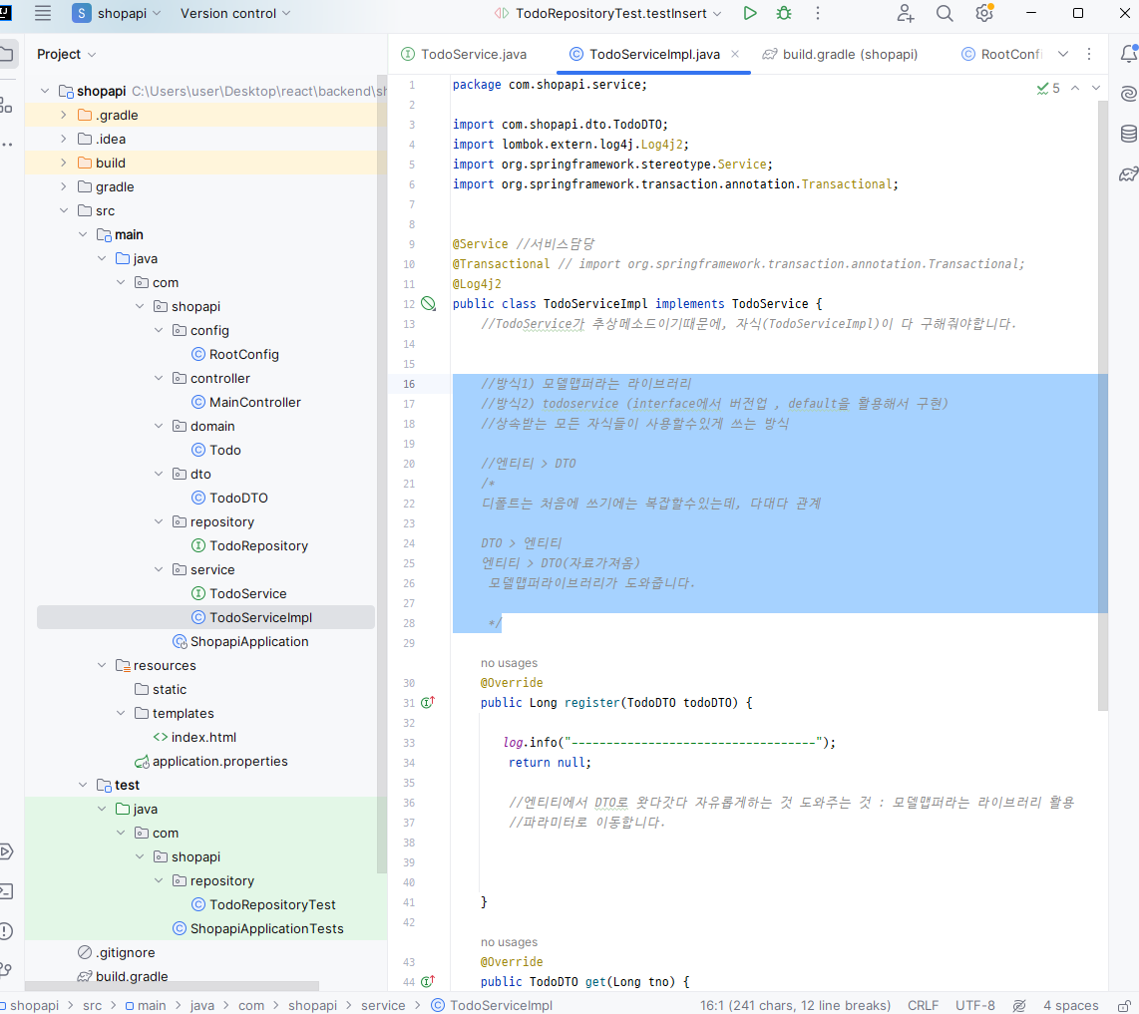Image resolution: width=1139 pixels, height=1014 pixels.
Task: Click UTF-8 encoding in status bar
Action: coord(974,1005)
